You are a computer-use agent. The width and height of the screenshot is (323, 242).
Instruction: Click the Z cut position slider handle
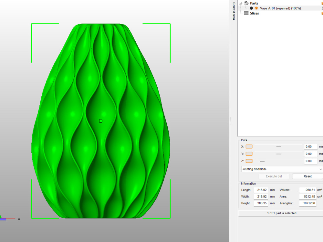[x=262, y=161]
